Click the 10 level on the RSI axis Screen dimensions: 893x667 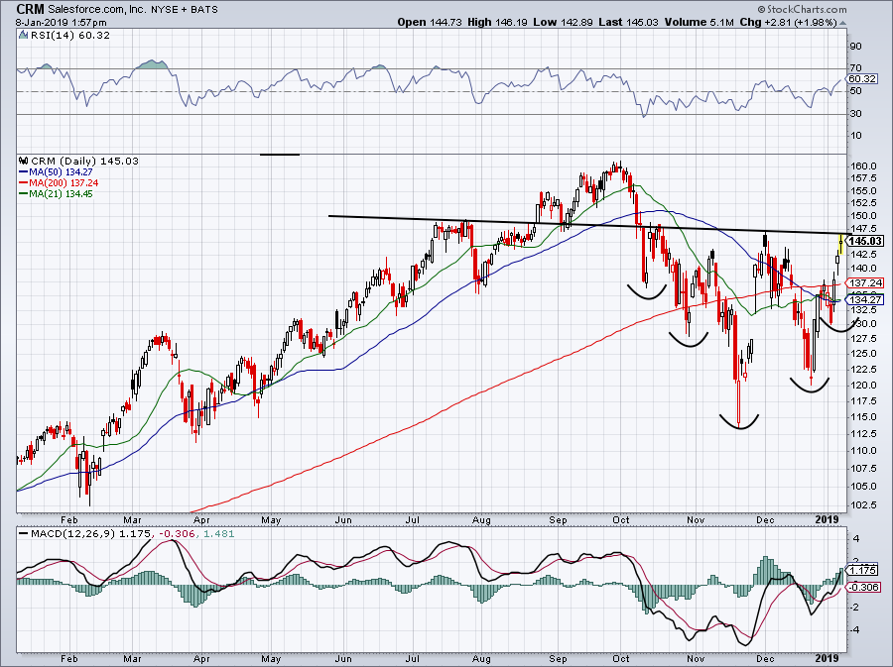tap(855, 136)
